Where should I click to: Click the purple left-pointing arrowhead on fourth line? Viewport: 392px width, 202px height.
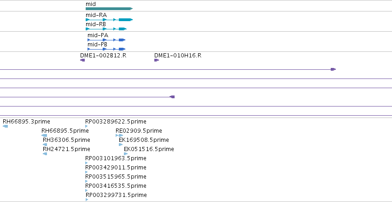[172, 97]
